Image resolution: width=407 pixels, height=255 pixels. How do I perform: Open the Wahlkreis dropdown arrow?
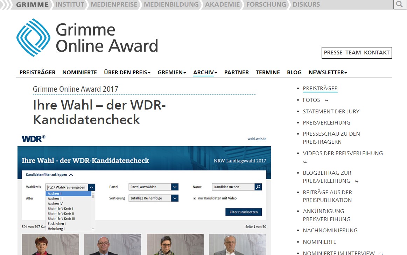coord(92,187)
